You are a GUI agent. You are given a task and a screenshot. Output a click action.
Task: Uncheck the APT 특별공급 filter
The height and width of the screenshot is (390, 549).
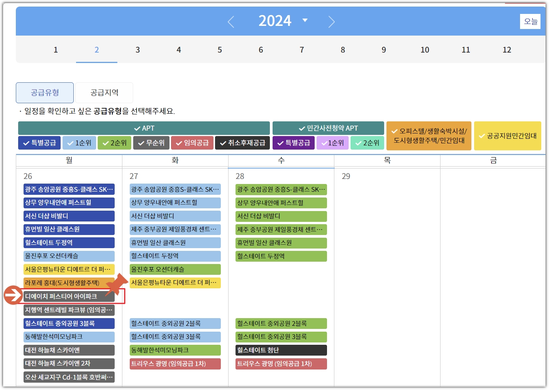coord(39,143)
